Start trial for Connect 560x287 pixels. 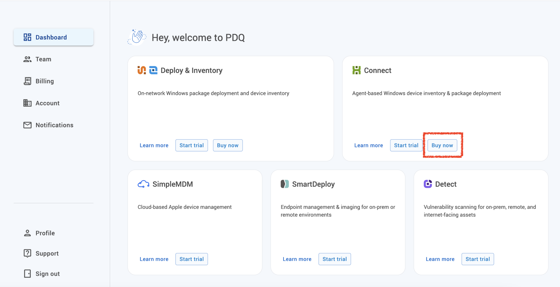(x=406, y=145)
